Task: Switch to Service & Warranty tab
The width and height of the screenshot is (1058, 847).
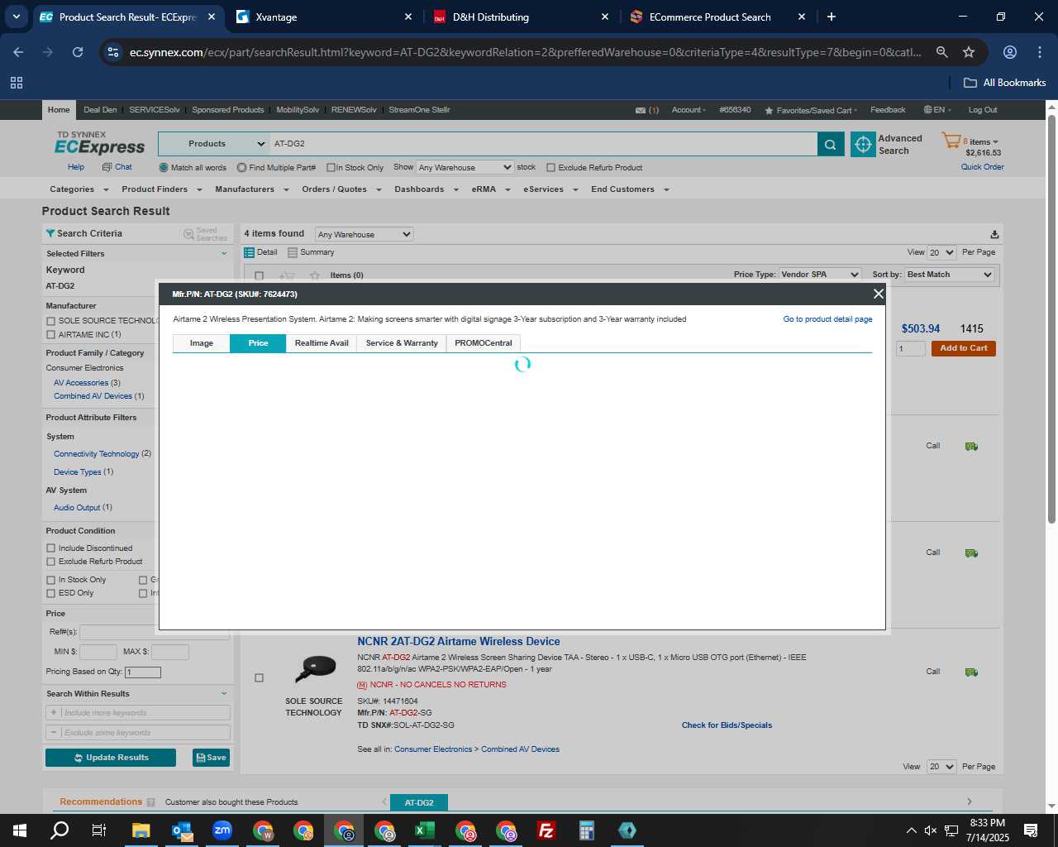Action: coord(402,343)
